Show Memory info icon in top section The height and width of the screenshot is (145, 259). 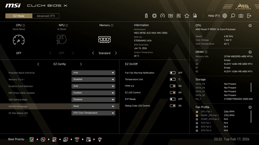click(x=112, y=25)
